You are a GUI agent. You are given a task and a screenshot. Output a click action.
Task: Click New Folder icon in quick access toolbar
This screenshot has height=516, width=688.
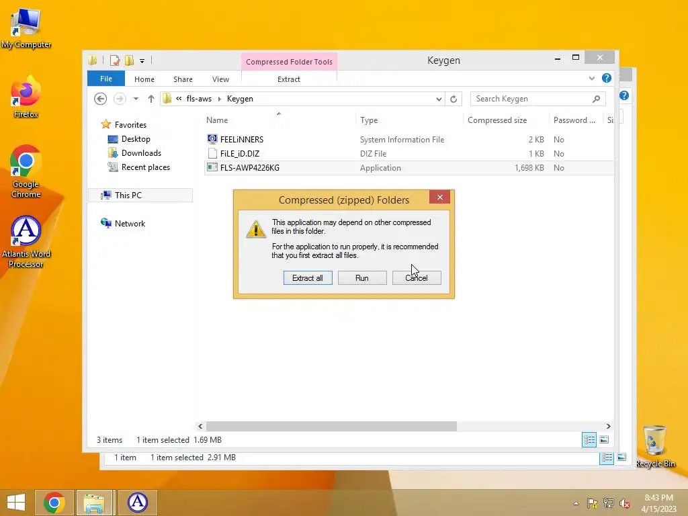[129, 60]
